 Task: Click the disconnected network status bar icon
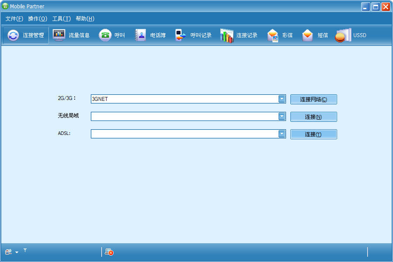(x=109, y=252)
